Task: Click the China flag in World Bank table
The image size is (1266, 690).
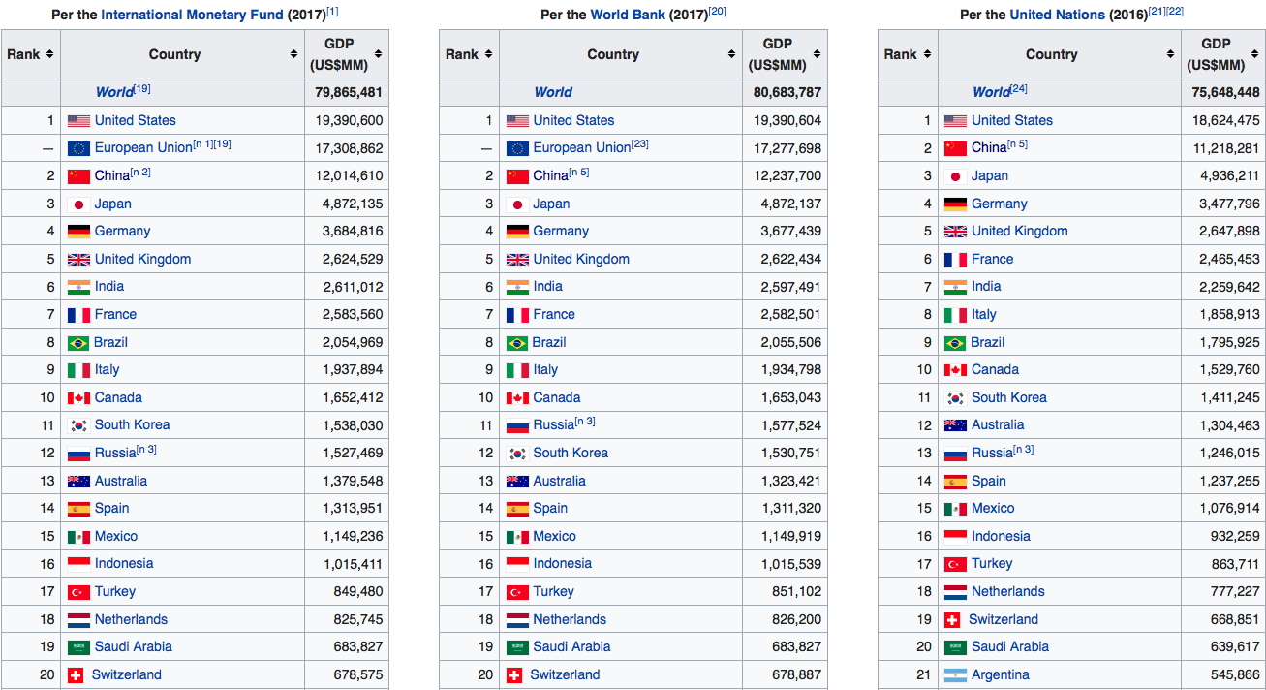Action: click(517, 176)
